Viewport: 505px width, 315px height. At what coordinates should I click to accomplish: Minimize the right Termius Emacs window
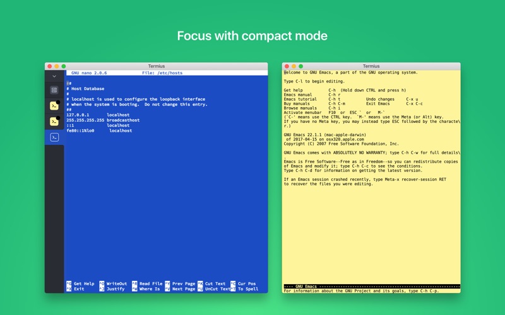coord(294,66)
